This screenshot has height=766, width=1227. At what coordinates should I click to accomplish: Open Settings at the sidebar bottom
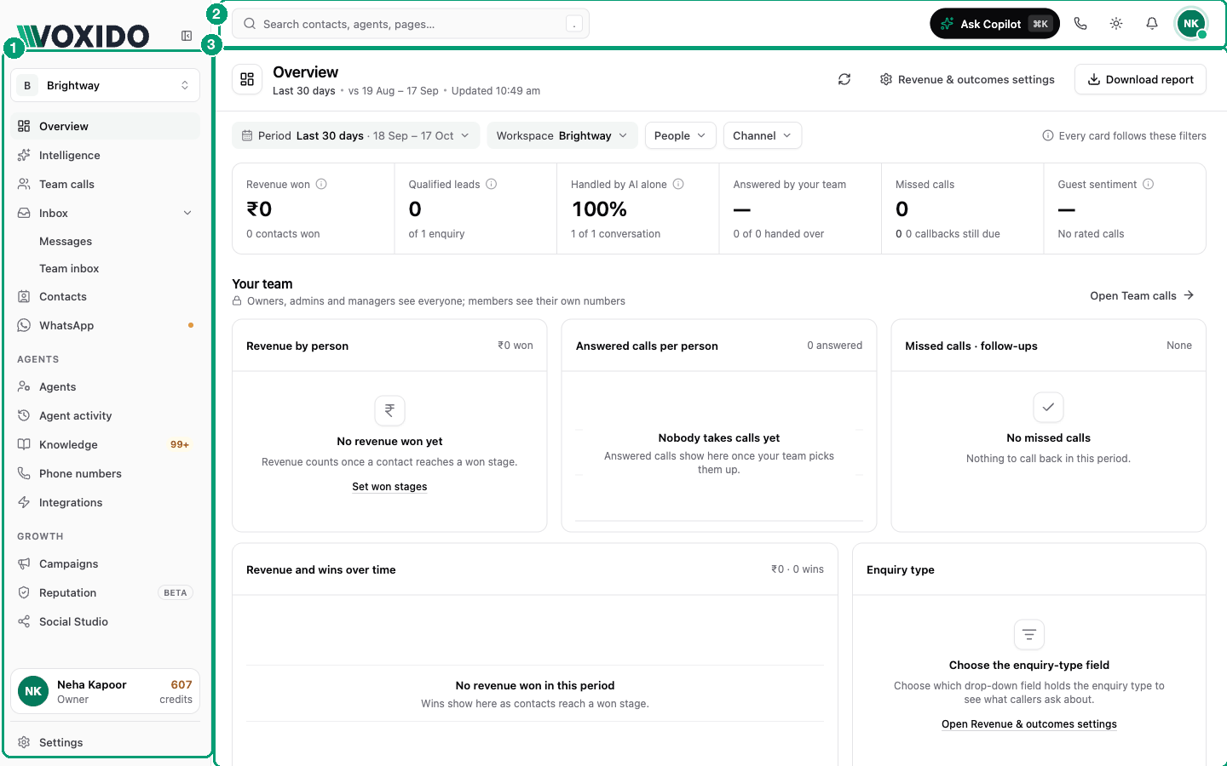(105, 742)
